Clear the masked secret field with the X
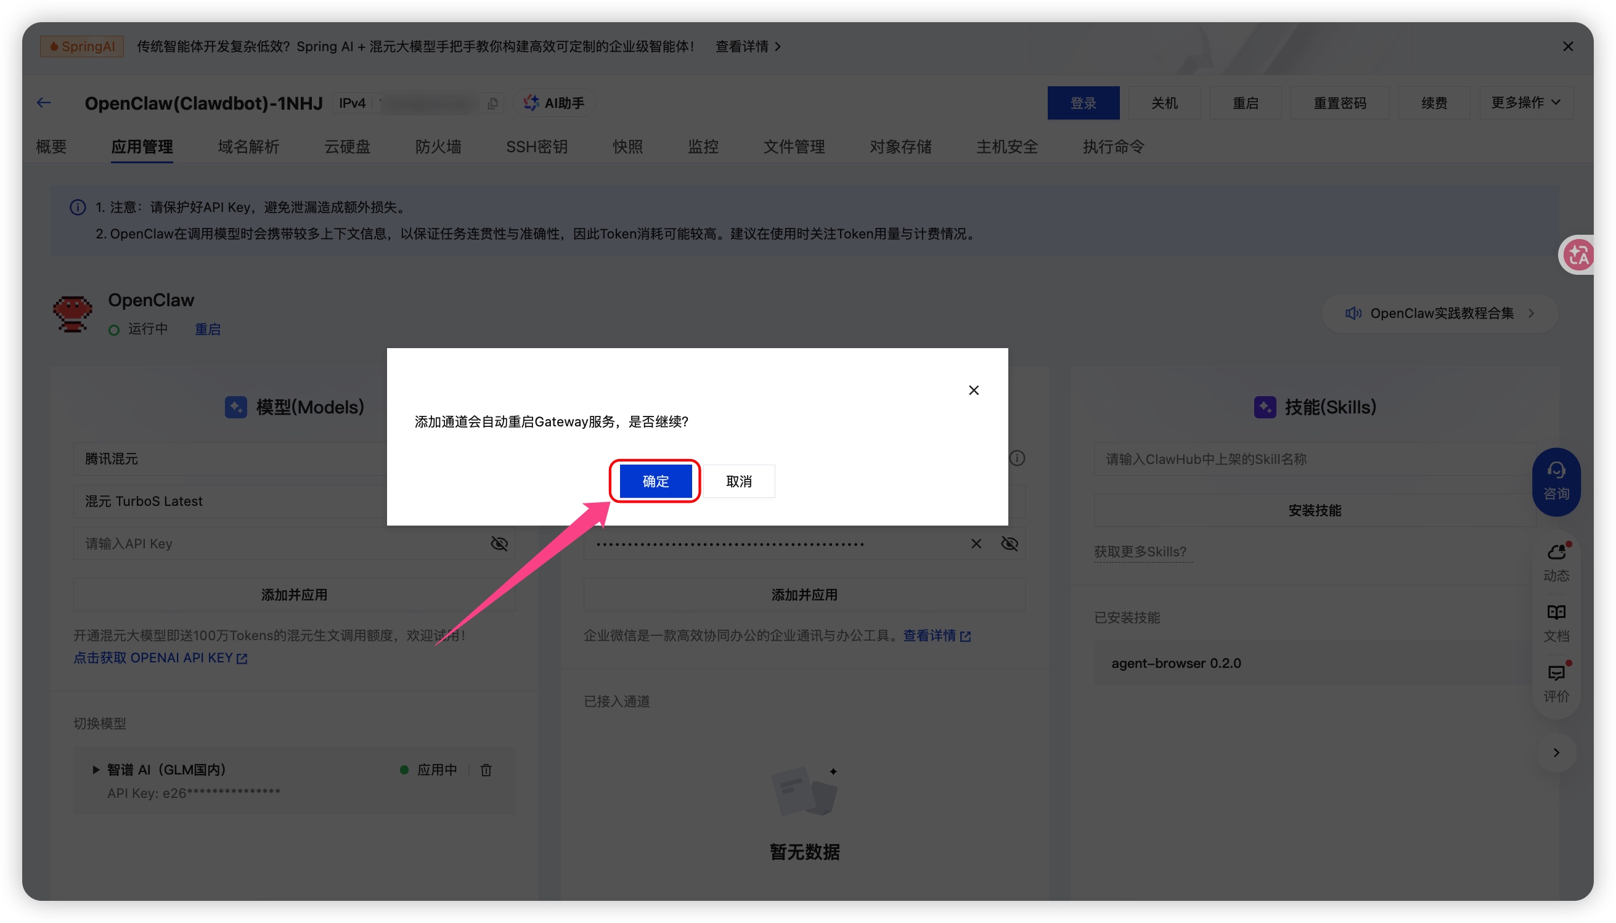The image size is (1616, 923). click(976, 543)
